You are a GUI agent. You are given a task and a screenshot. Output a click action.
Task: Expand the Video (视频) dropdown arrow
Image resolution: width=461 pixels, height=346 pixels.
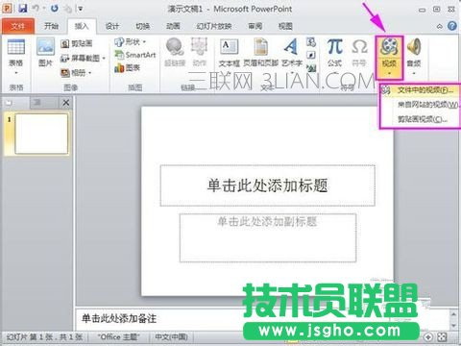click(389, 73)
